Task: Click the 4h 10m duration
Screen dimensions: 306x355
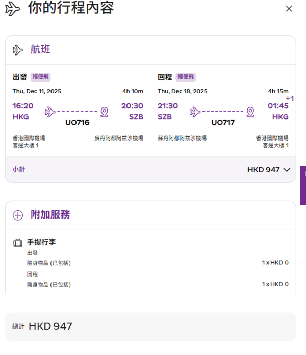Action: click(133, 91)
